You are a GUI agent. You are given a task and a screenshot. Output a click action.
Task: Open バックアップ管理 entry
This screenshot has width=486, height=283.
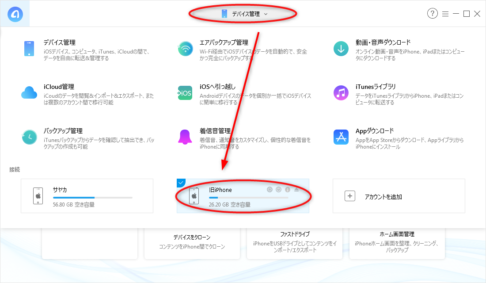[x=63, y=130]
